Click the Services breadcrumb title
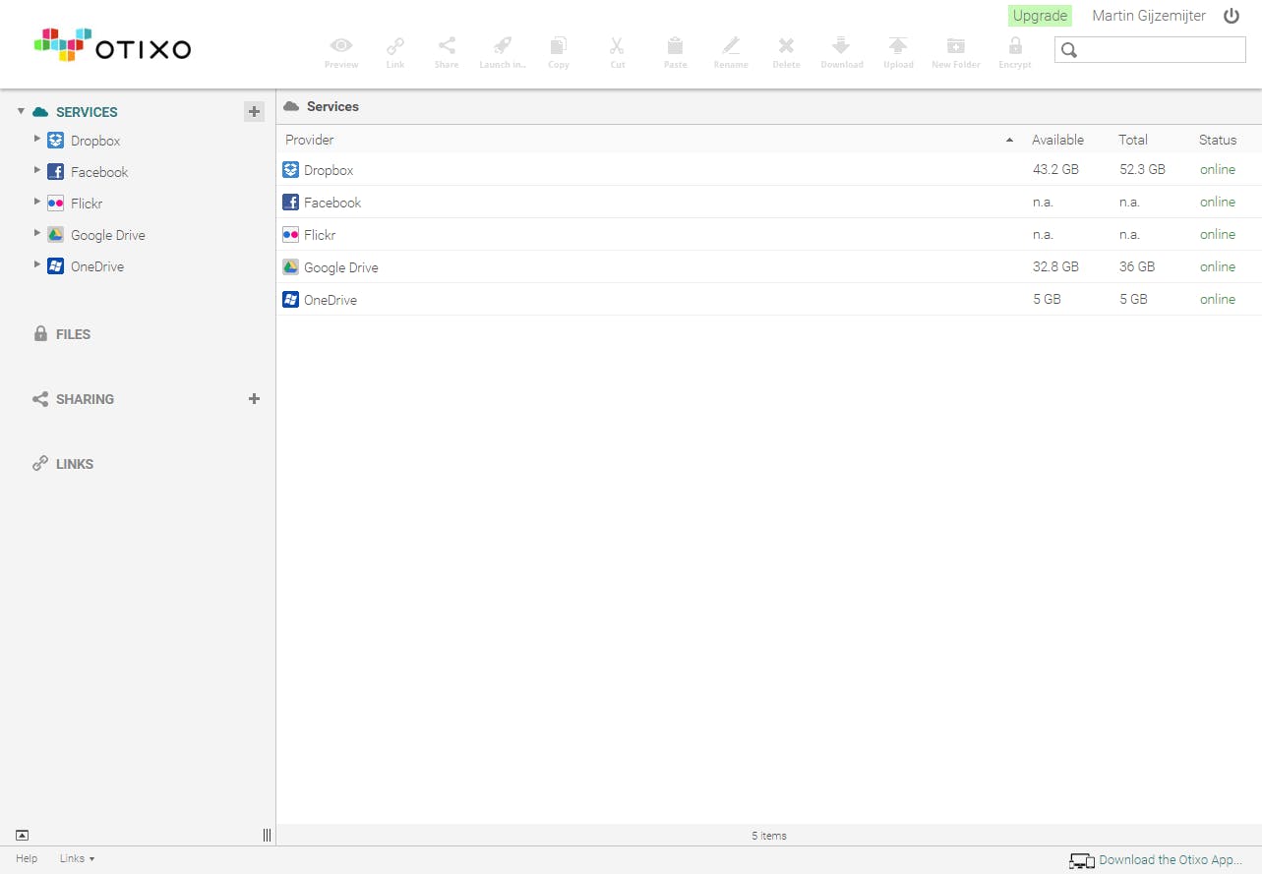1262x874 pixels. (x=332, y=106)
